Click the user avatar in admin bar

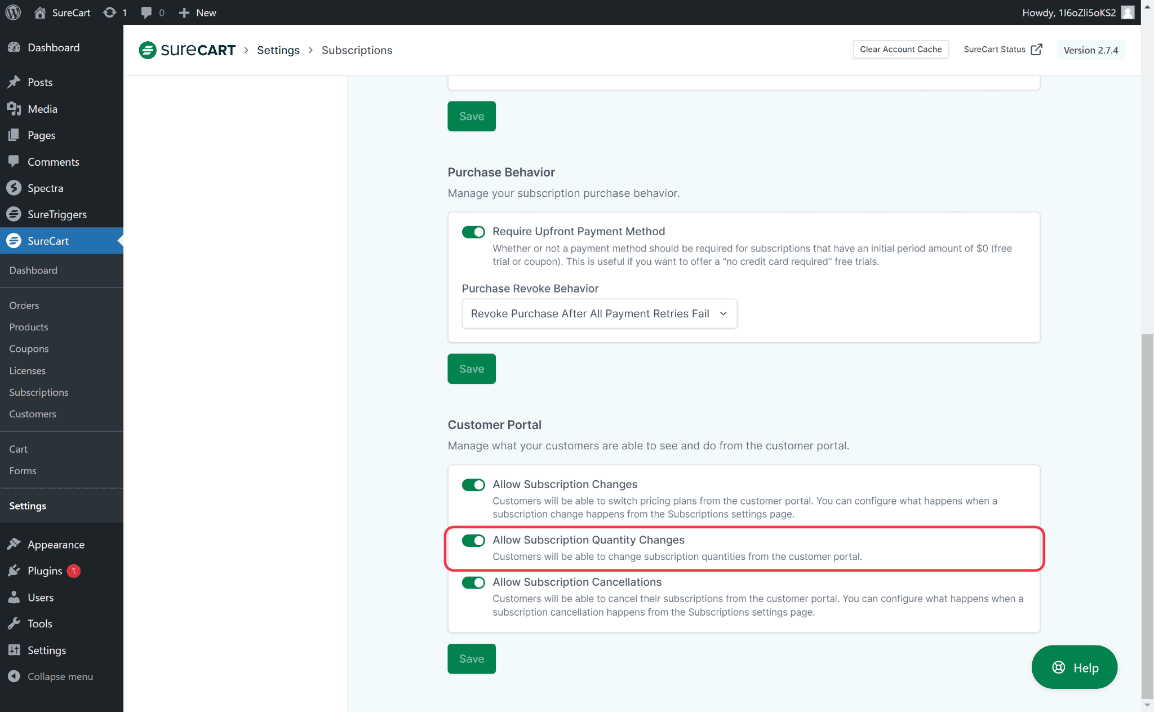(x=1128, y=12)
